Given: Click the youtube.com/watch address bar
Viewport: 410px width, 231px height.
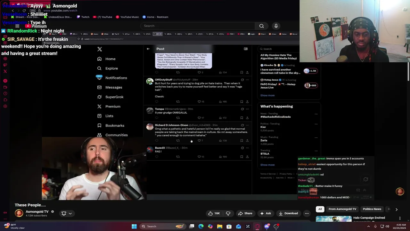Looking at the screenshot, I should pyautogui.click(x=60, y=11).
